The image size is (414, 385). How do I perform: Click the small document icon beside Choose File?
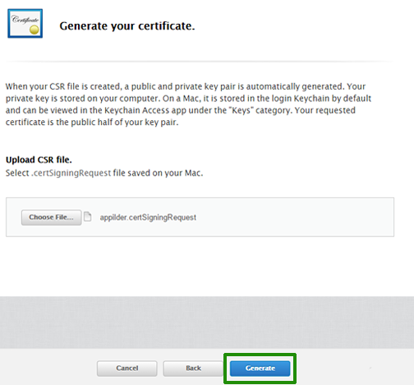point(87,216)
